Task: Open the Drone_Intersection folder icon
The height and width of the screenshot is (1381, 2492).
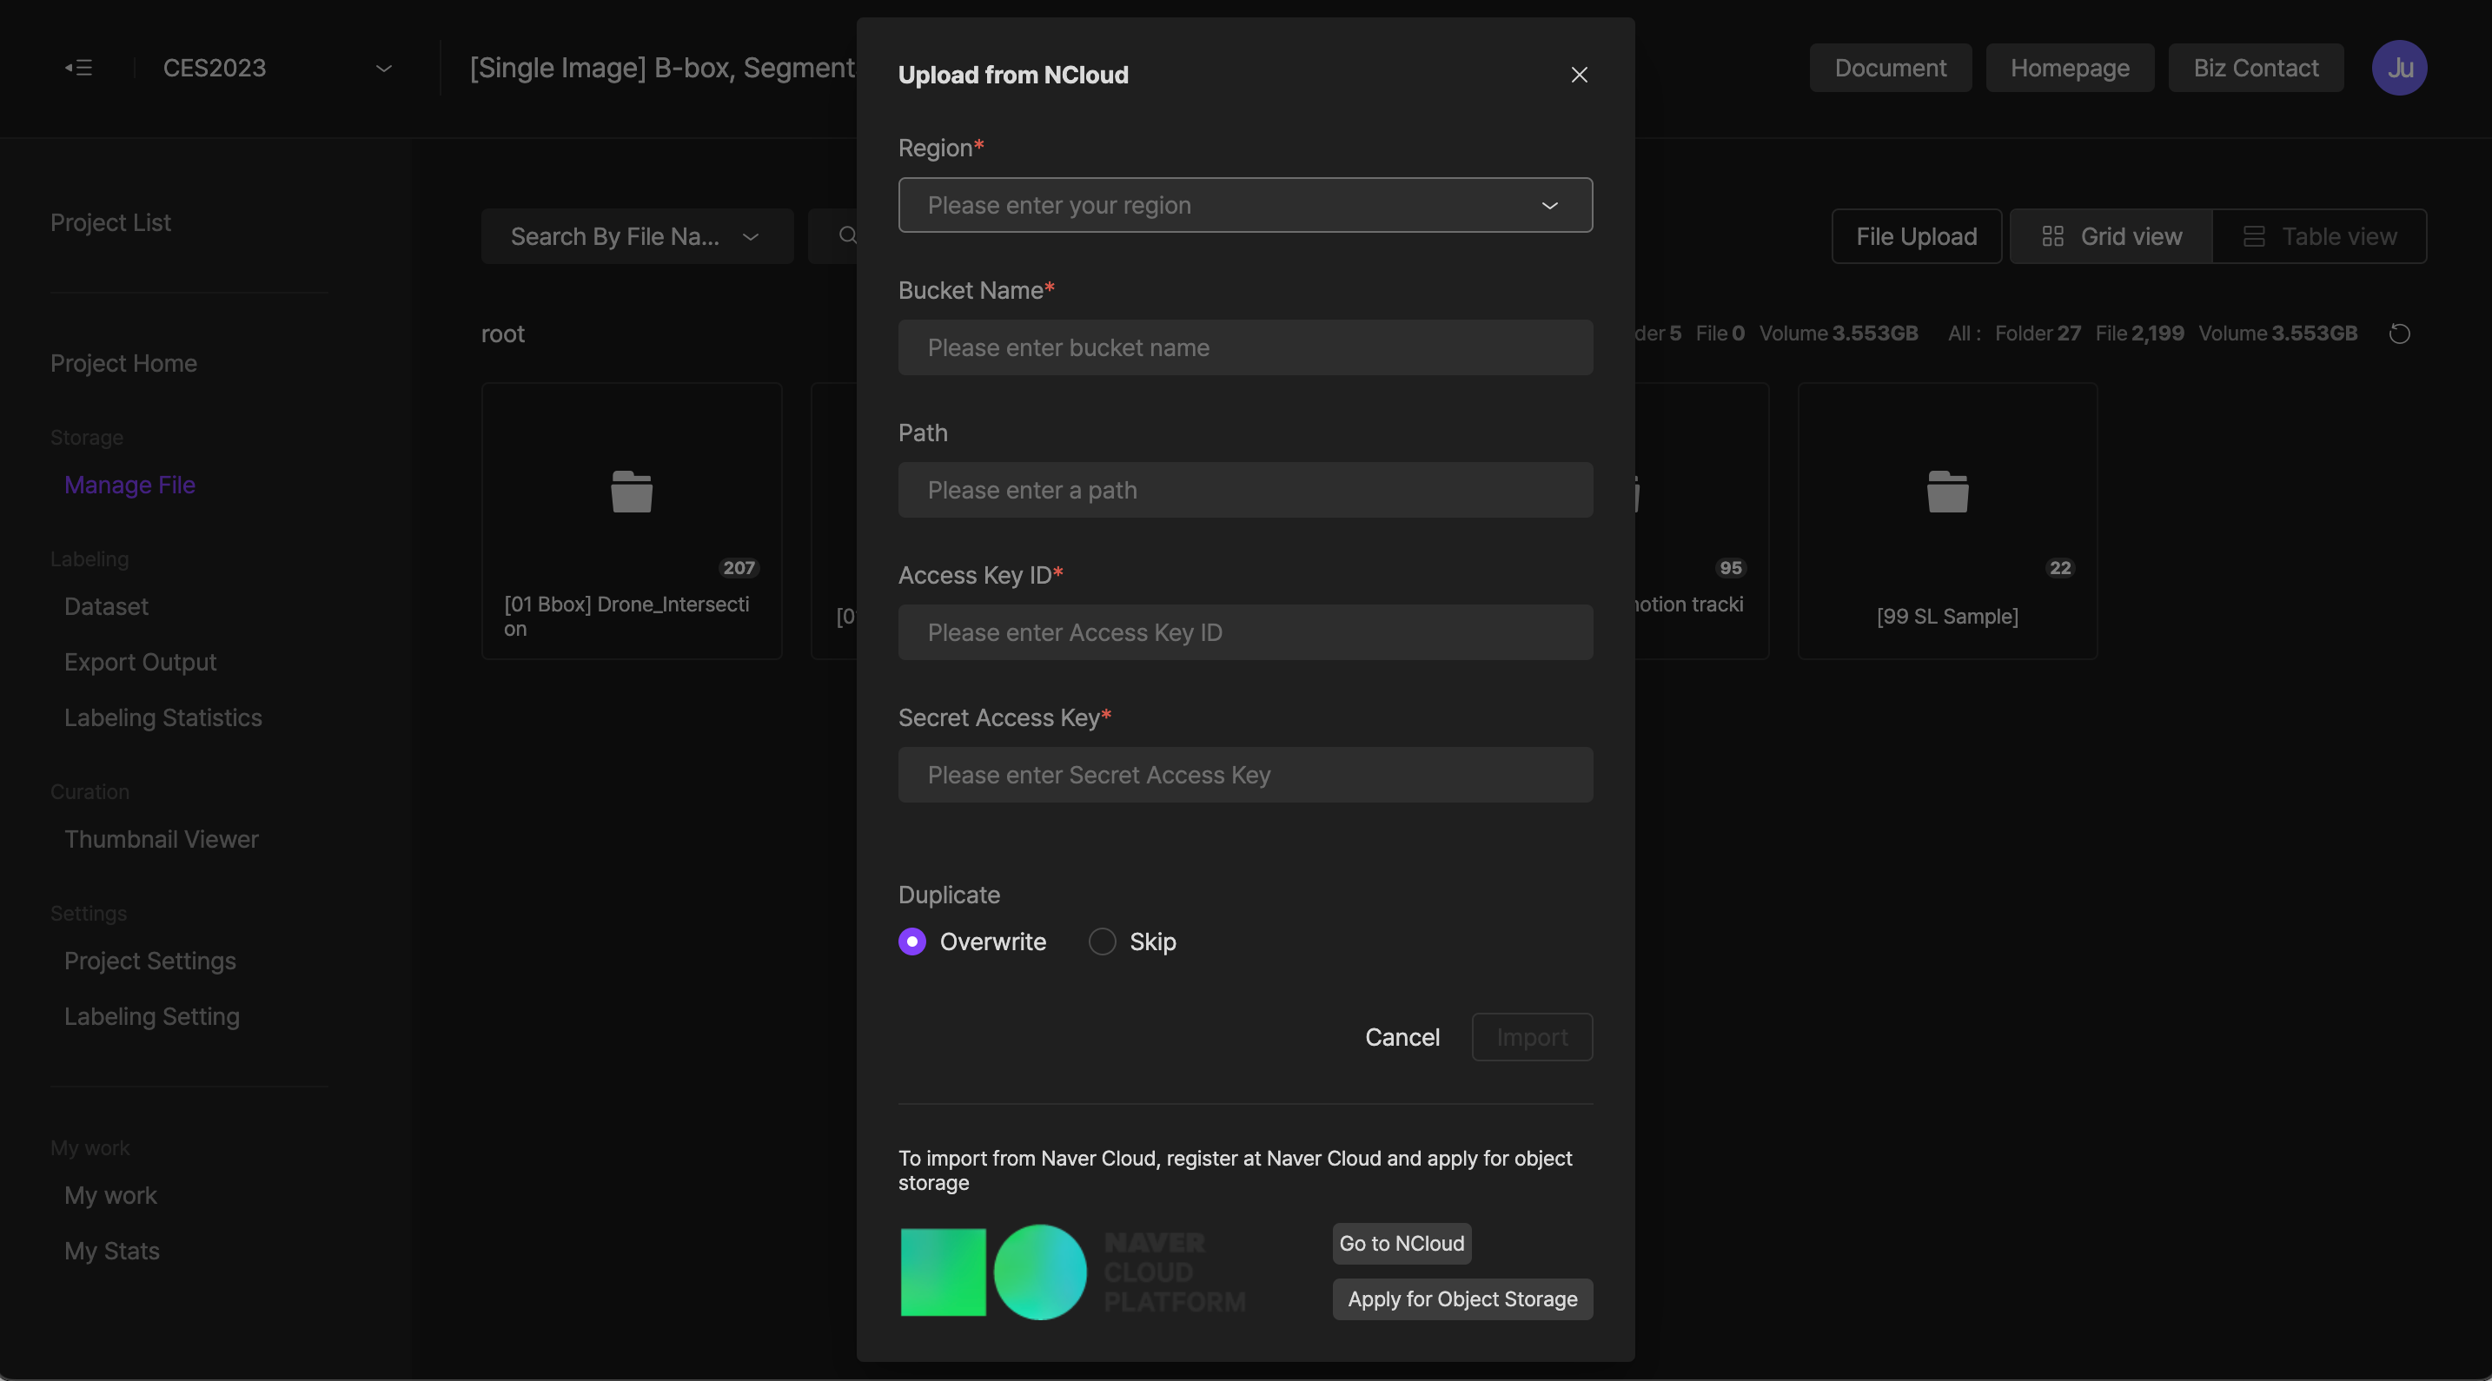Action: (631, 492)
